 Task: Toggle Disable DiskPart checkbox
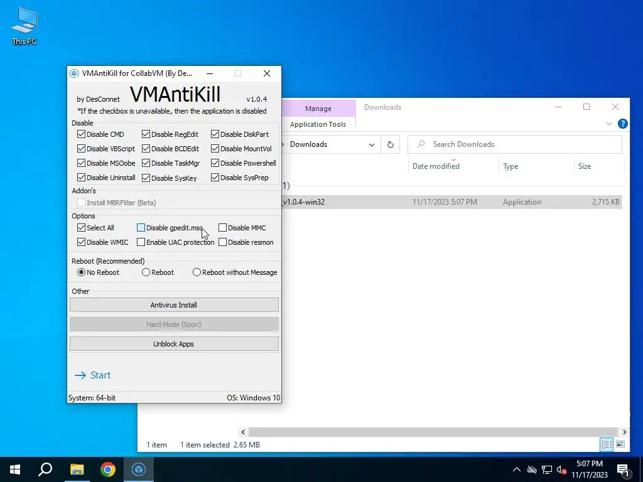[x=215, y=134]
